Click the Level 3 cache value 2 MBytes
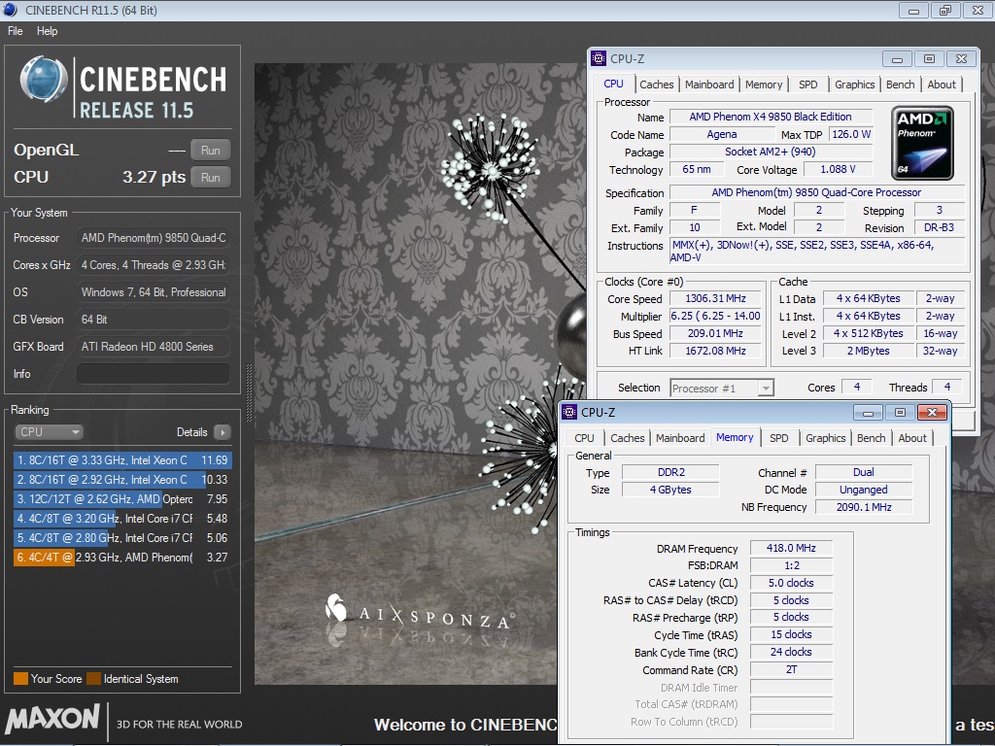Image resolution: width=995 pixels, height=746 pixels. (x=868, y=351)
